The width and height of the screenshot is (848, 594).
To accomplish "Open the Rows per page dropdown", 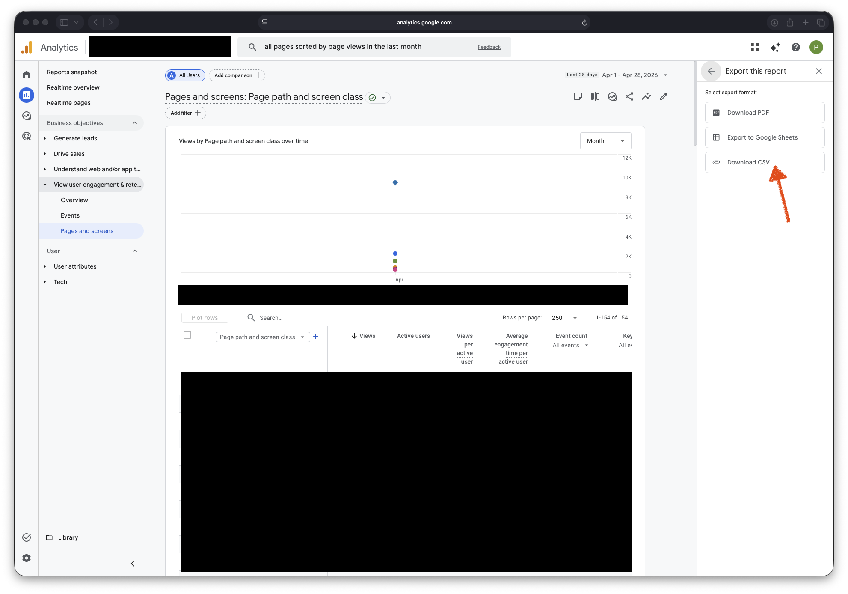I will 564,318.
